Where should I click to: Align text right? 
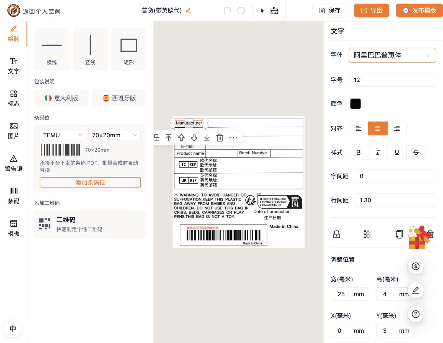(x=397, y=128)
